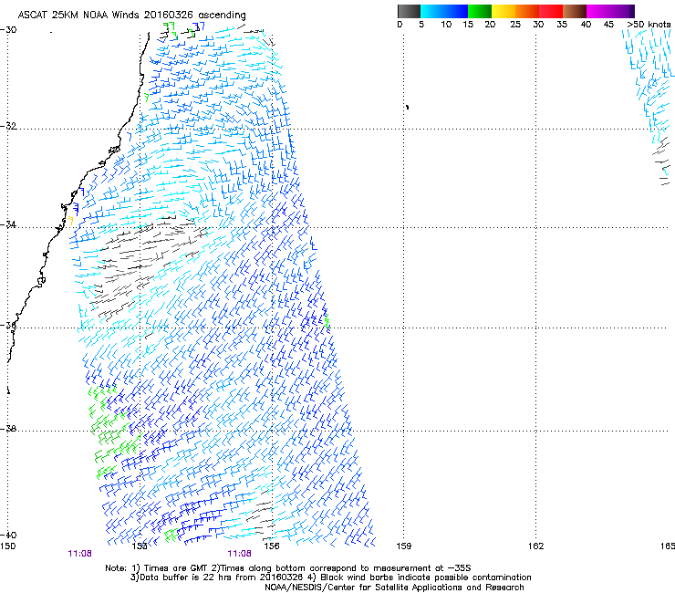Screen dimensions: 675x593
Task: Click the longitude axis label '159'
Action: pyautogui.click(x=404, y=546)
